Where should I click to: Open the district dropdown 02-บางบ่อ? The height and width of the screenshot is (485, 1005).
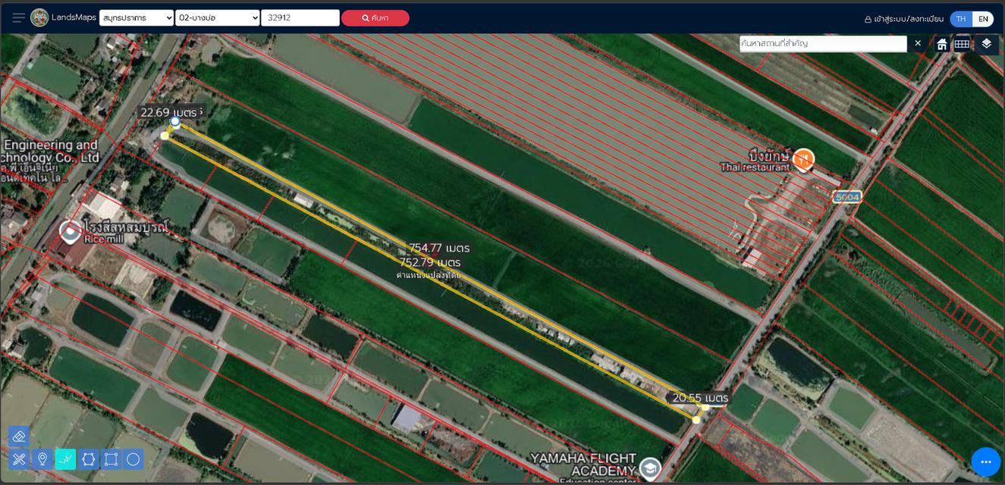click(x=218, y=18)
